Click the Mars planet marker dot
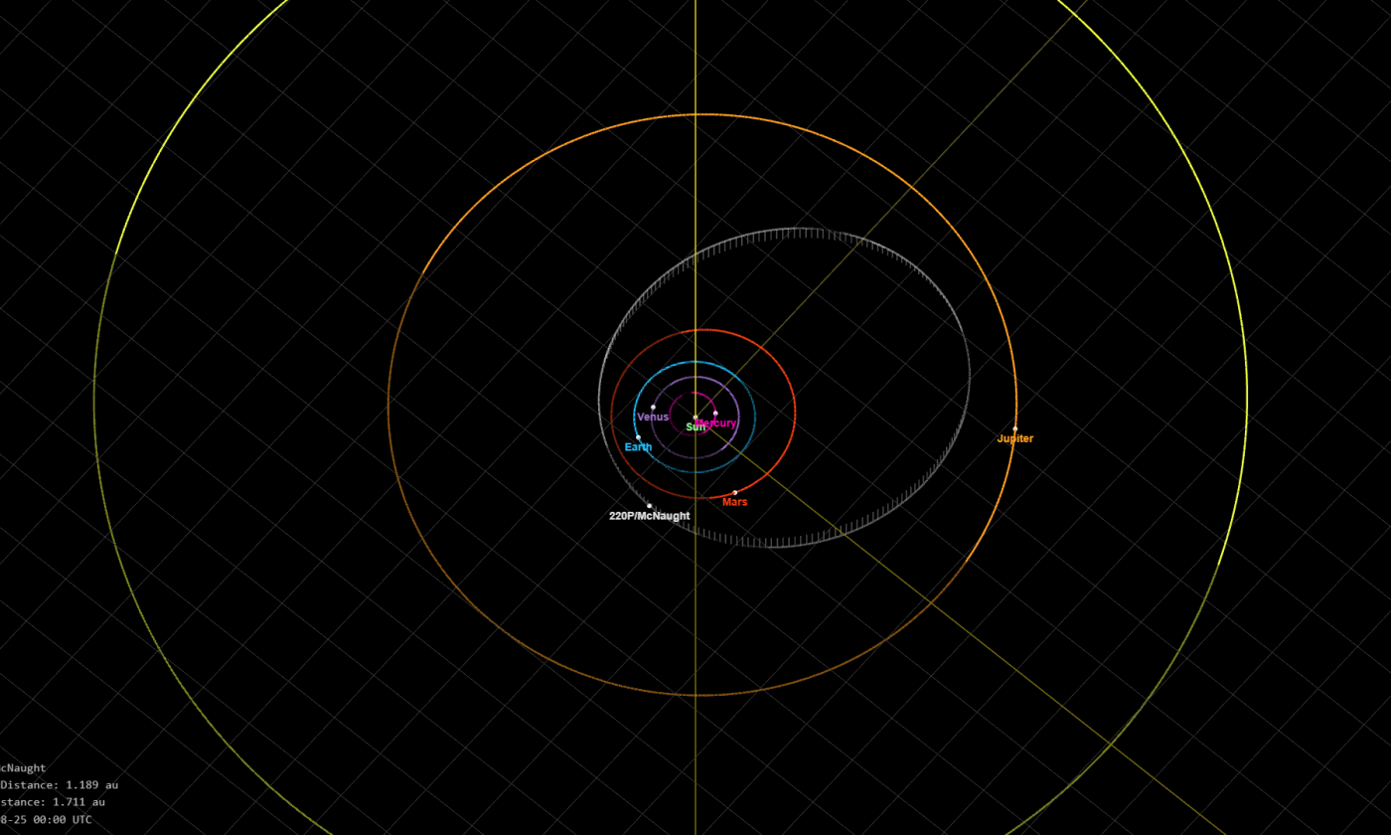 (x=734, y=492)
